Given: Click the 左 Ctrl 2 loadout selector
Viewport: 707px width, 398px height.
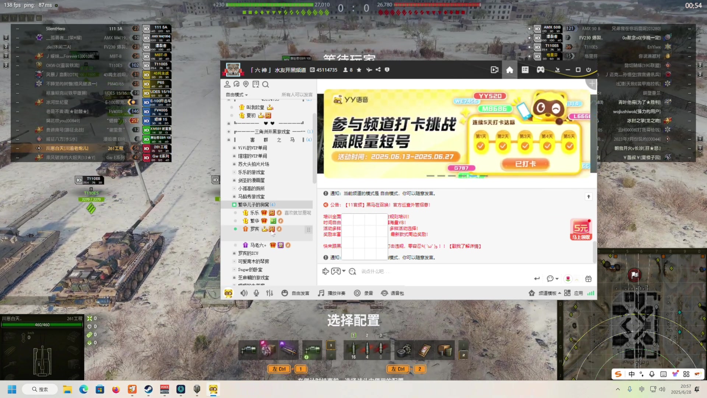Looking at the screenshot, I should [x=407, y=369].
